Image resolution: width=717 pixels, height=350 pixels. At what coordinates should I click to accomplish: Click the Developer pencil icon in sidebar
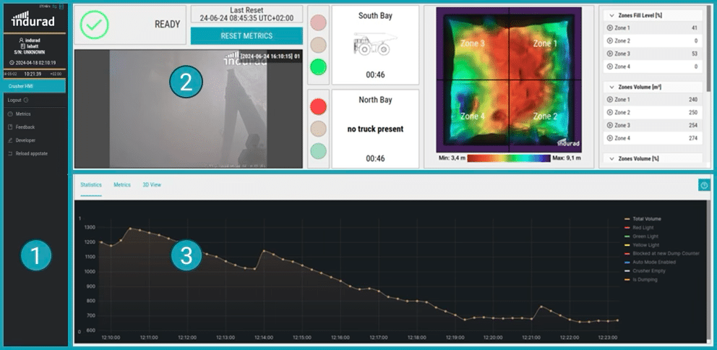[10, 140]
